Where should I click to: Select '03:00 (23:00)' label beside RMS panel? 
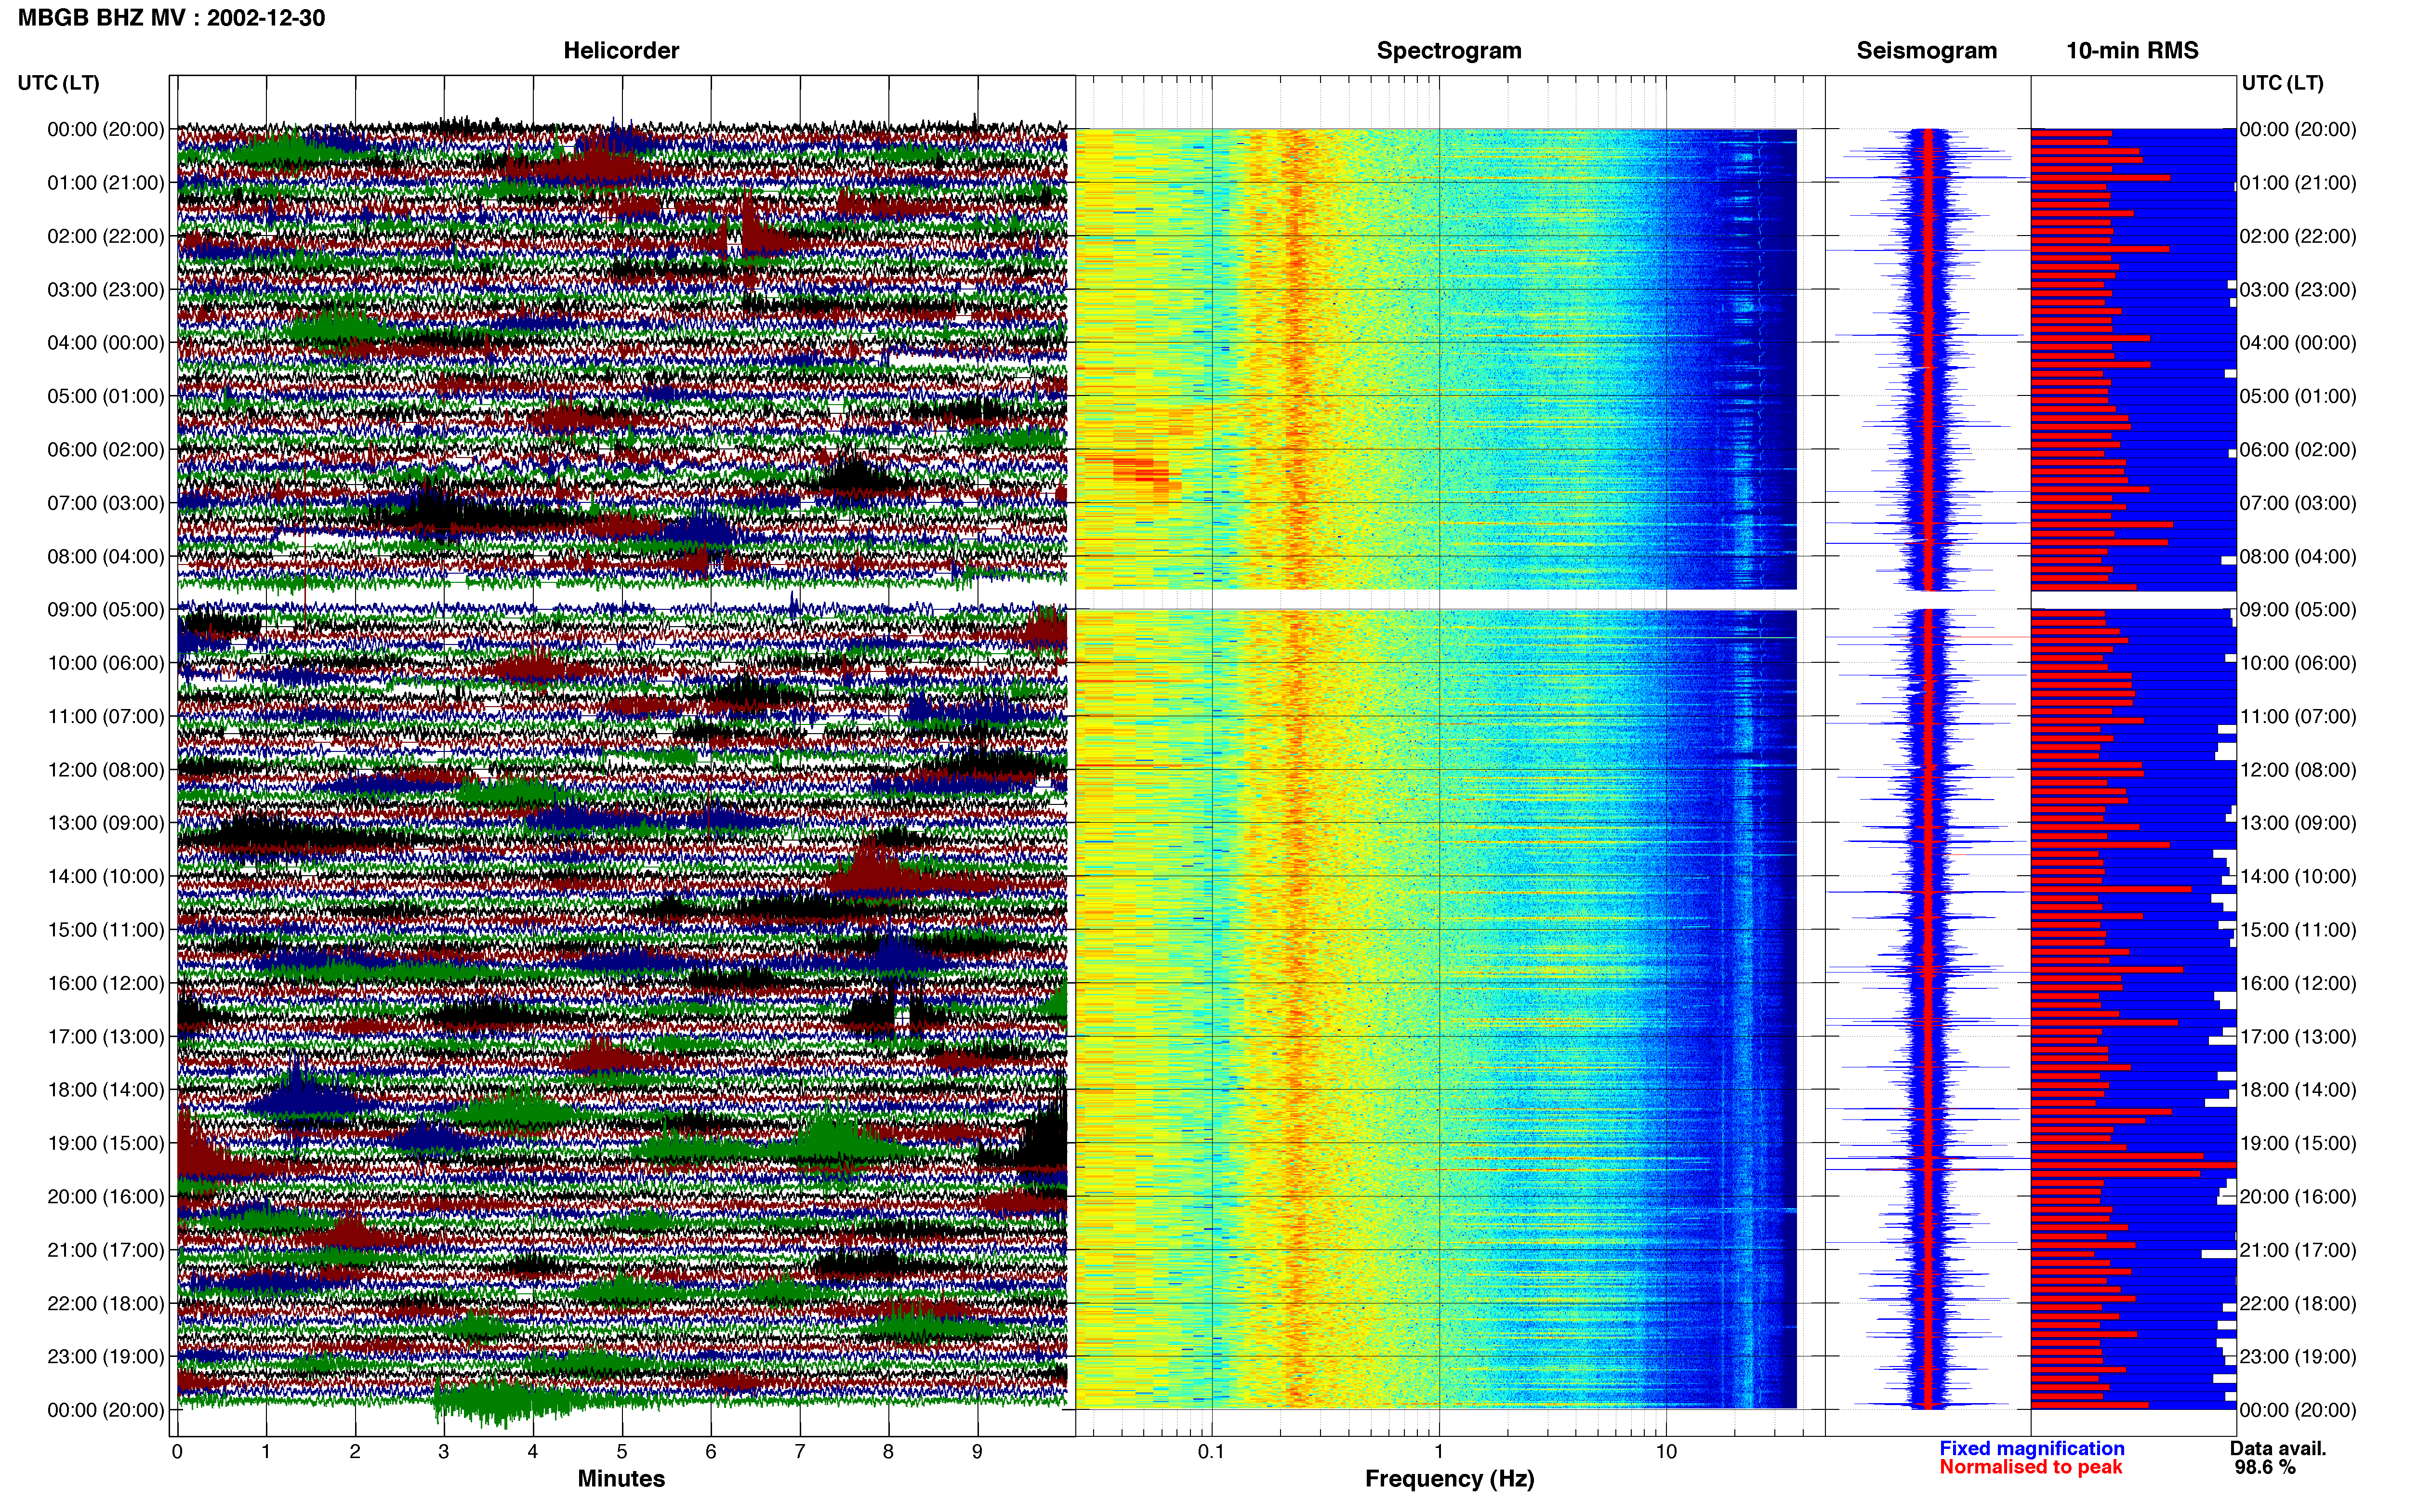[2298, 290]
